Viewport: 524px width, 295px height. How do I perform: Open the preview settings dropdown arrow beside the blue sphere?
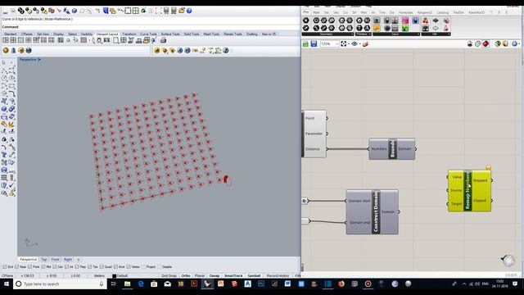[520, 43]
